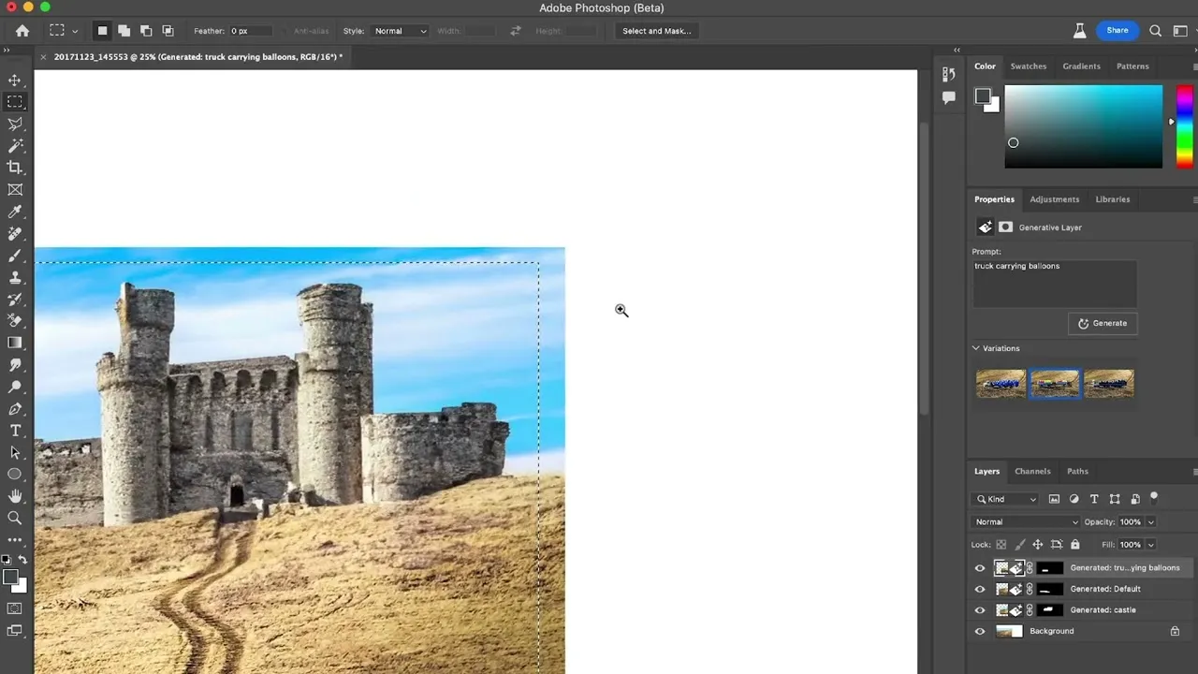This screenshot has width=1198, height=674.
Task: Hide the Background layer
Action: click(x=980, y=631)
